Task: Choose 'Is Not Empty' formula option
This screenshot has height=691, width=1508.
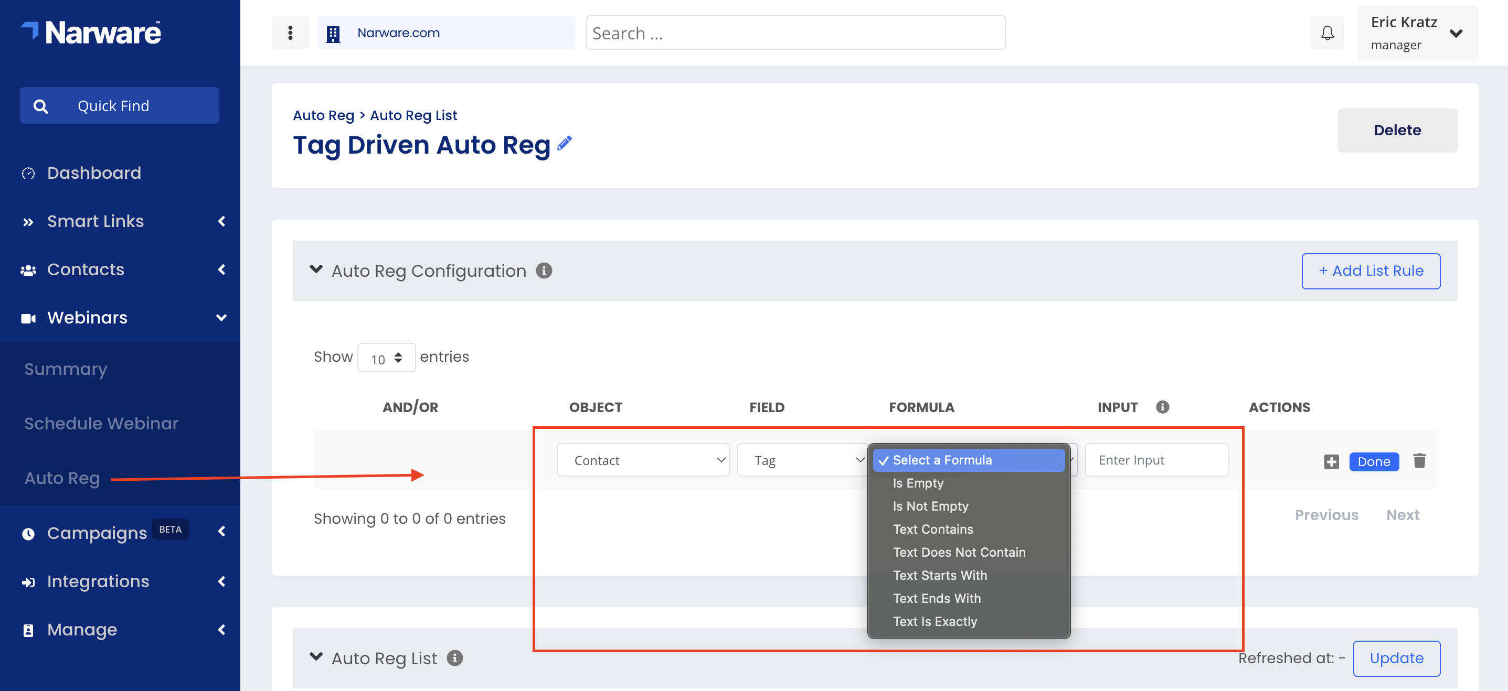Action: tap(930, 506)
